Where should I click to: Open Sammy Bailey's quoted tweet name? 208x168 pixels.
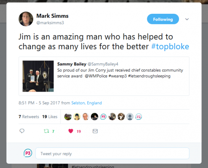tap(72, 64)
